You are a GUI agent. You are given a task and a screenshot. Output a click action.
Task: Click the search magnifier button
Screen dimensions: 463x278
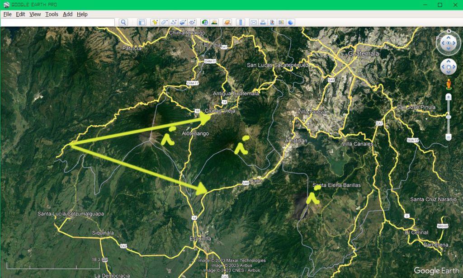[x=123, y=22]
